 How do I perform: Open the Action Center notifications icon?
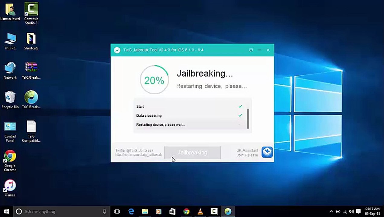[358, 212]
